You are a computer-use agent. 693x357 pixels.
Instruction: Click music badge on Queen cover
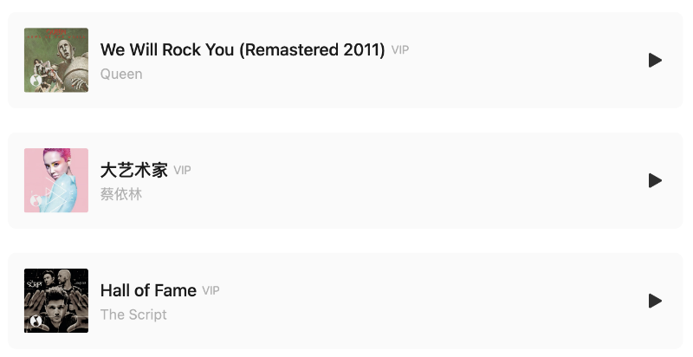36,81
